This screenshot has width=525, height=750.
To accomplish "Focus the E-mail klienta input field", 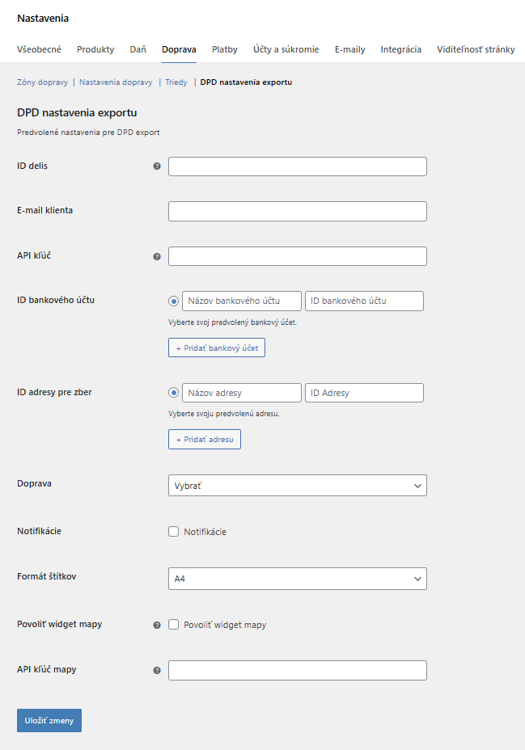I will [297, 212].
